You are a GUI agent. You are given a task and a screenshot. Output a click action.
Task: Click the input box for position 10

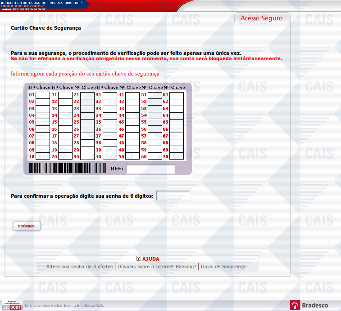point(43,156)
